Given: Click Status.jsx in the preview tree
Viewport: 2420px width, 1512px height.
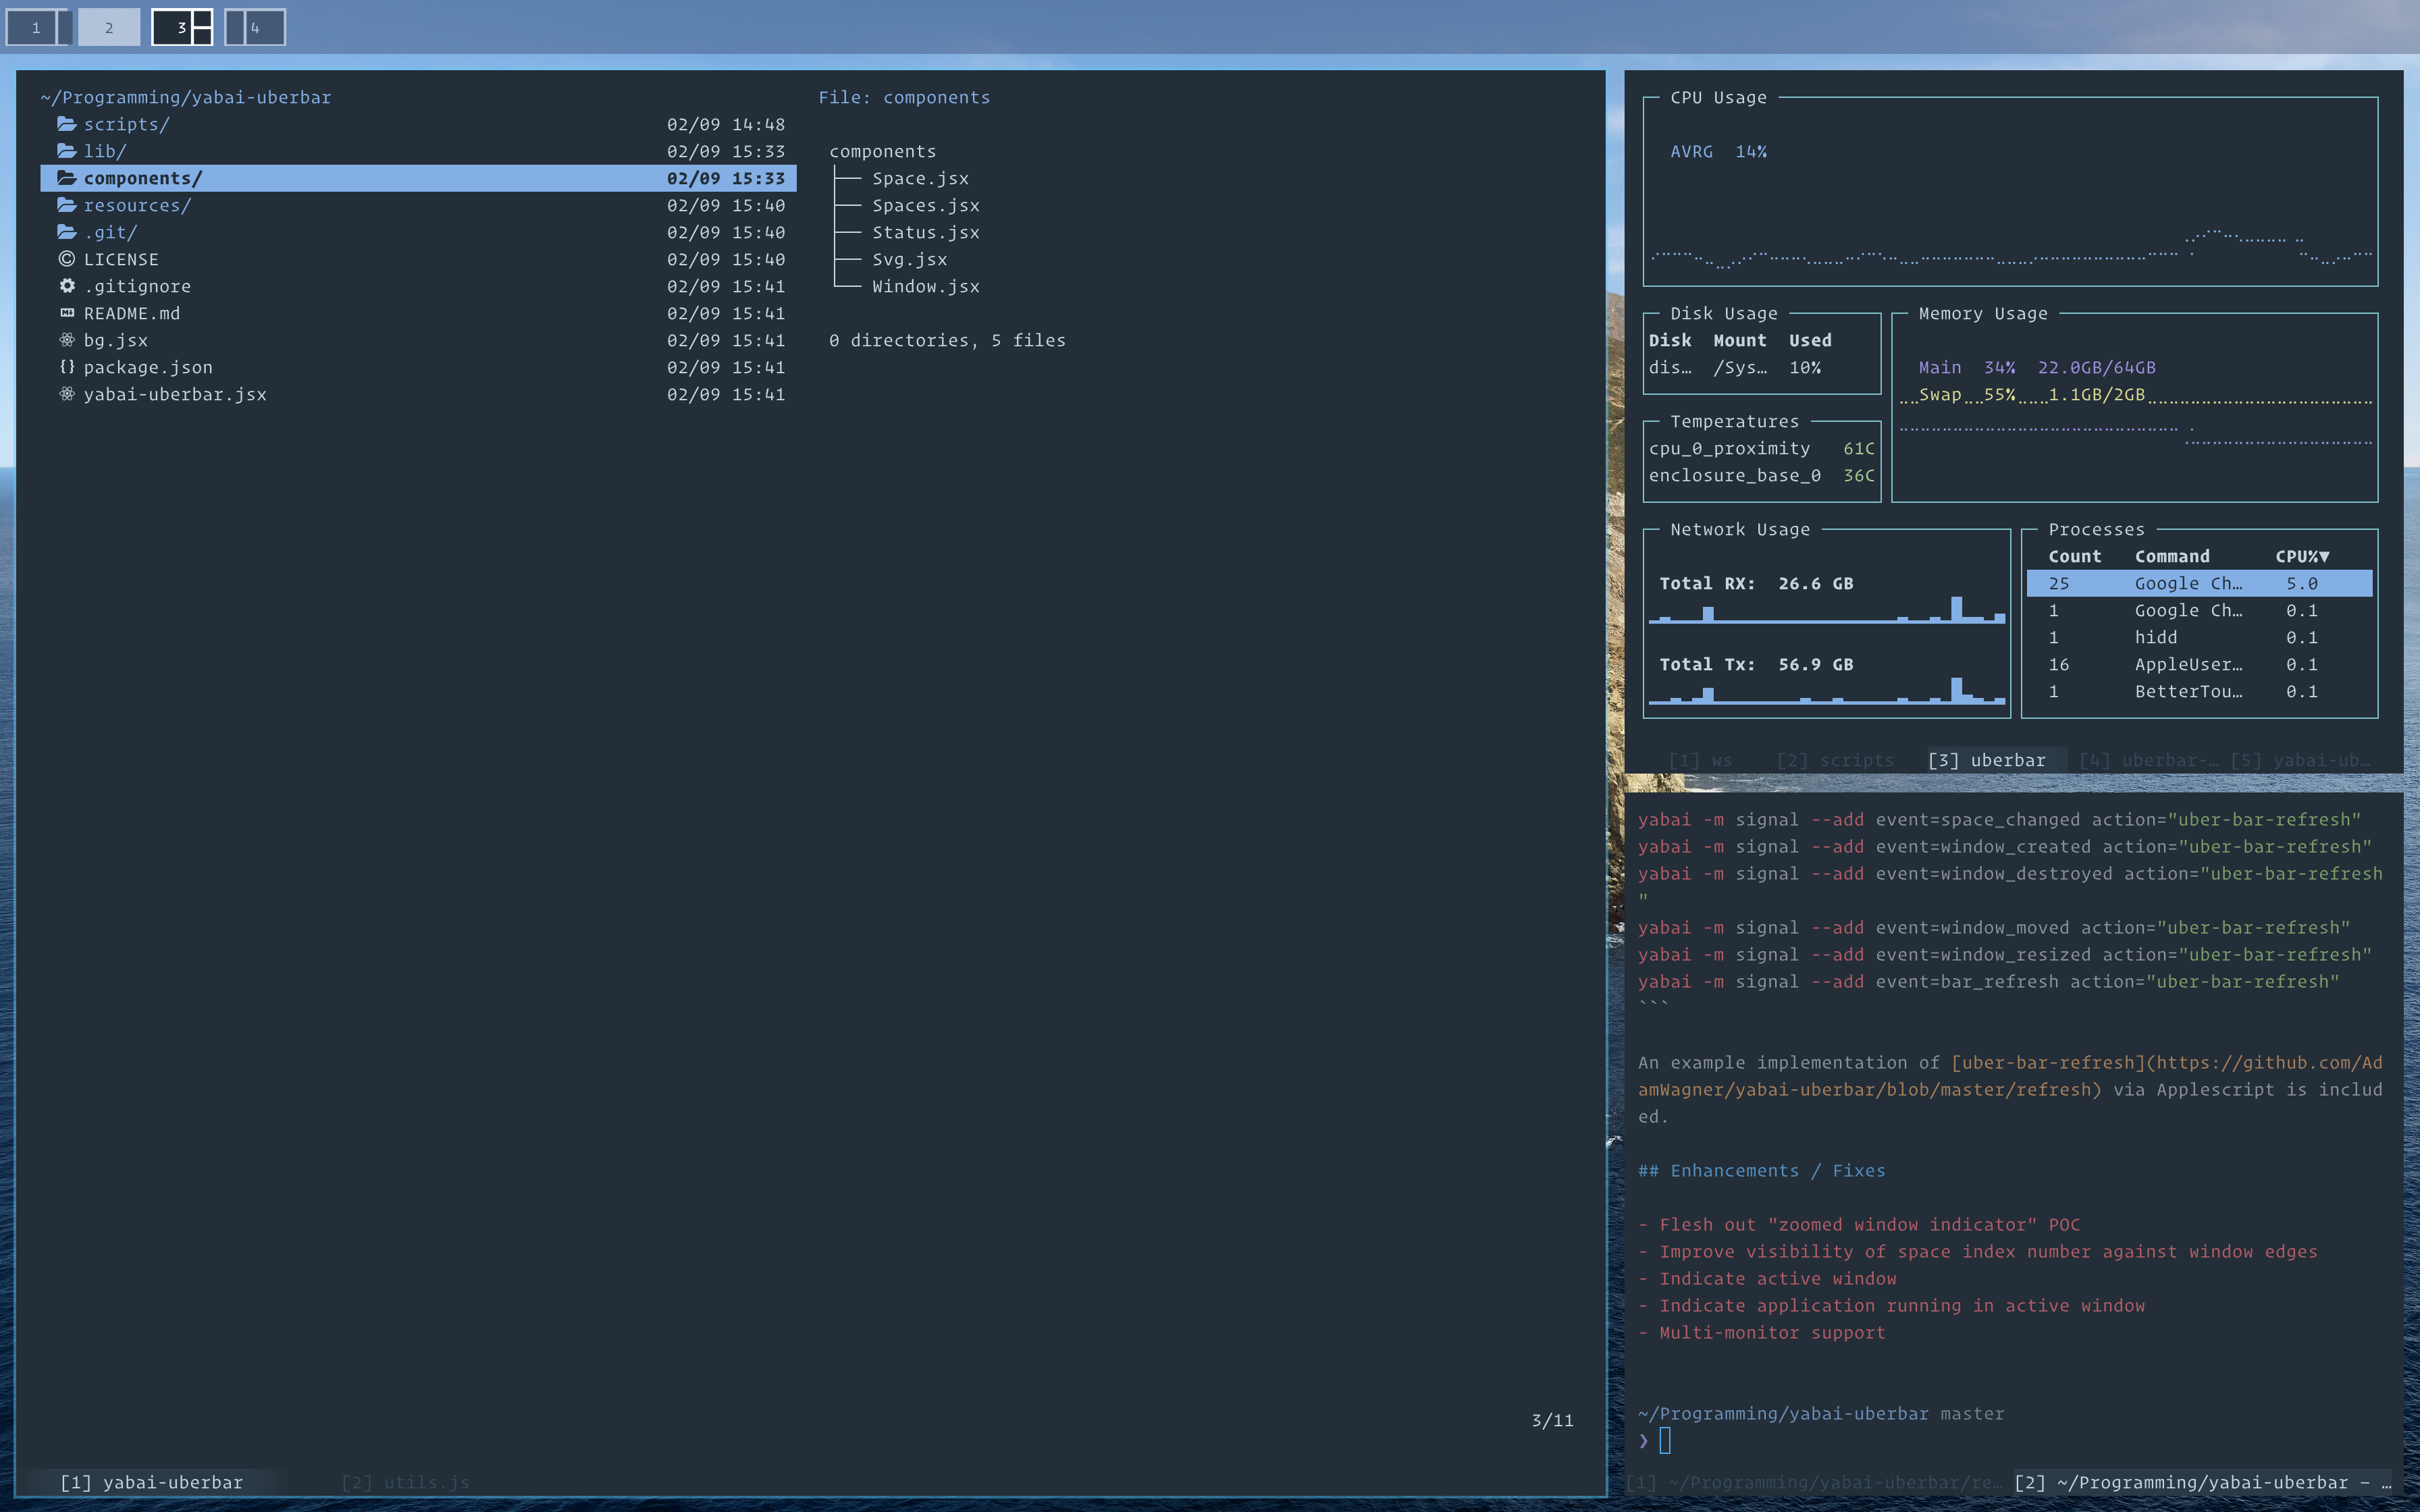Looking at the screenshot, I should point(926,232).
